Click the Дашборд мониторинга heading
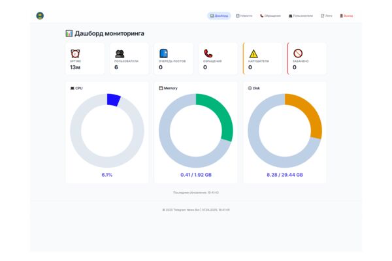The width and height of the screenshot is (392, 261). [x=109, y=33]
